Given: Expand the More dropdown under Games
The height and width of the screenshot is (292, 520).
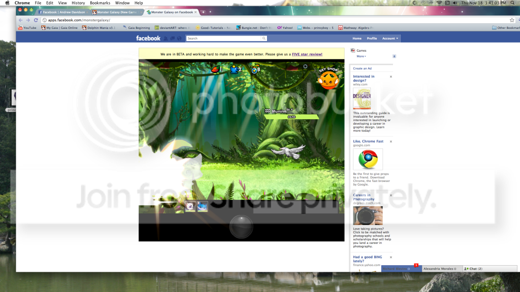Looking at the screenshot, I should coord(361,56).
